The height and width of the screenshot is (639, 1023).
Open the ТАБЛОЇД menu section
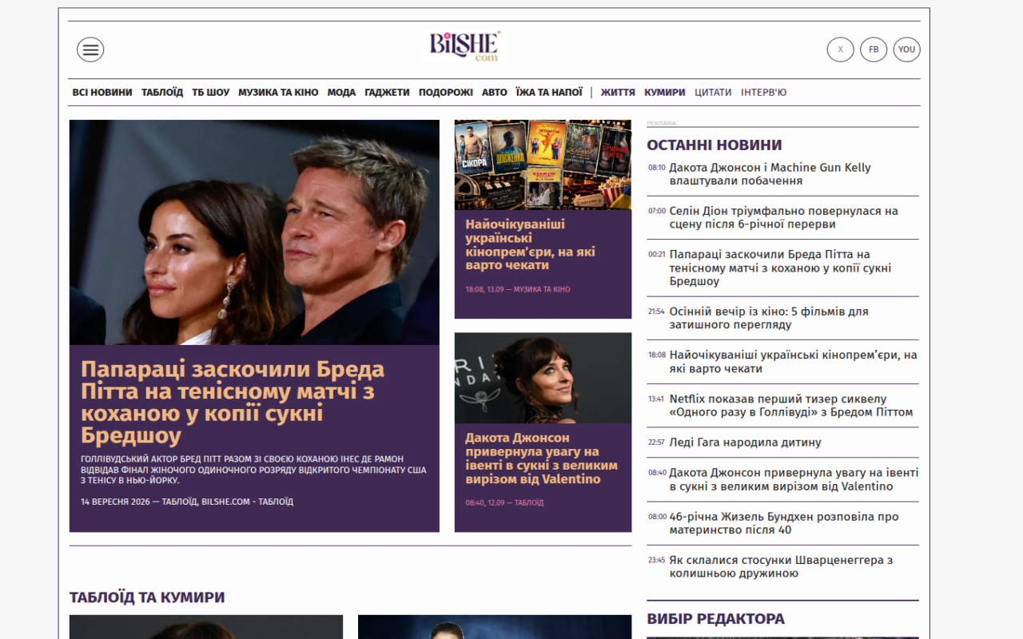[x=162, y=93]
